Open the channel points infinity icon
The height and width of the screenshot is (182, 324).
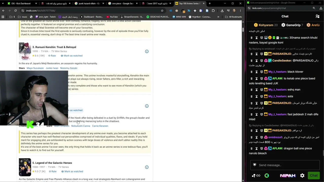(x=258, y=175)
